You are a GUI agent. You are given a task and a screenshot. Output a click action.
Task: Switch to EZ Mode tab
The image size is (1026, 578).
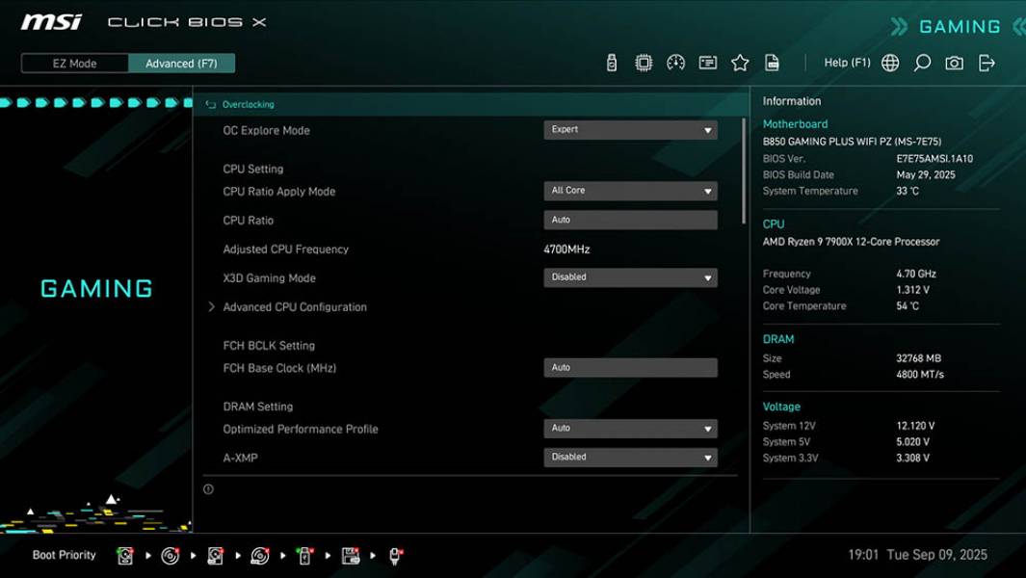(x=73, y=63)
